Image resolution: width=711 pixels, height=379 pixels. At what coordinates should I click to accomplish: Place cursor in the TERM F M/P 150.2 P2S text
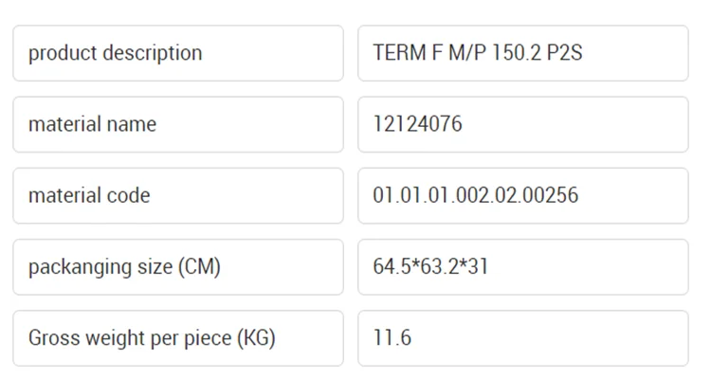[x=478, y=53]
